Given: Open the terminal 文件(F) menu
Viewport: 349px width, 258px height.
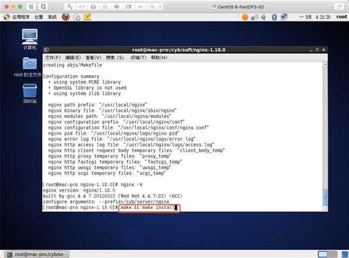Looking at the screenshot, I should coord(52,58).
